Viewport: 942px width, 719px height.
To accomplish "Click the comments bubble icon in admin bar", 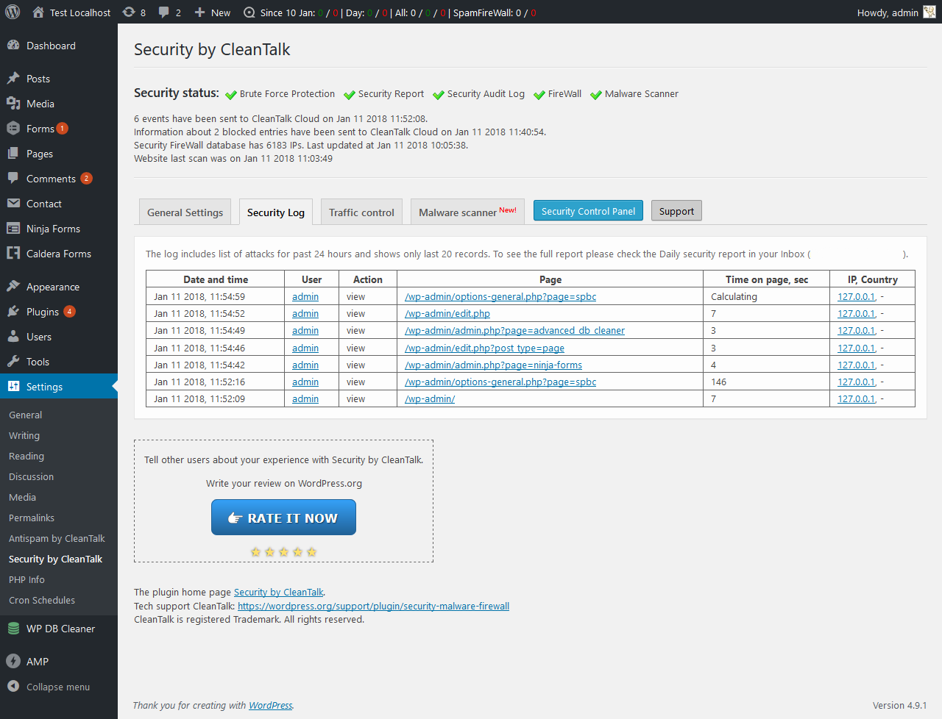I will tap(164, 12).
